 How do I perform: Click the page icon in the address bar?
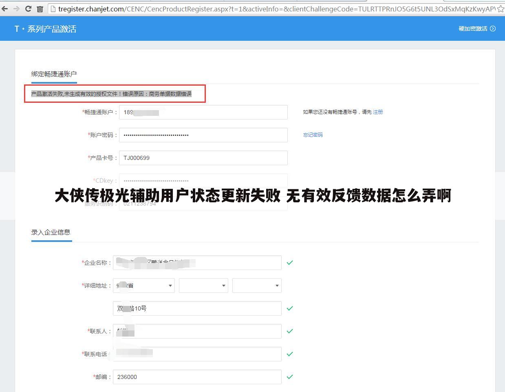(x=53, y=9)
